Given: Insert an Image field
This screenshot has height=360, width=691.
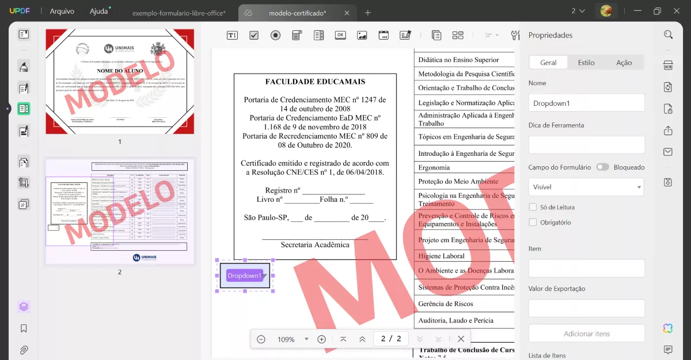Looking at the screenshot, I should click(362, 35).
